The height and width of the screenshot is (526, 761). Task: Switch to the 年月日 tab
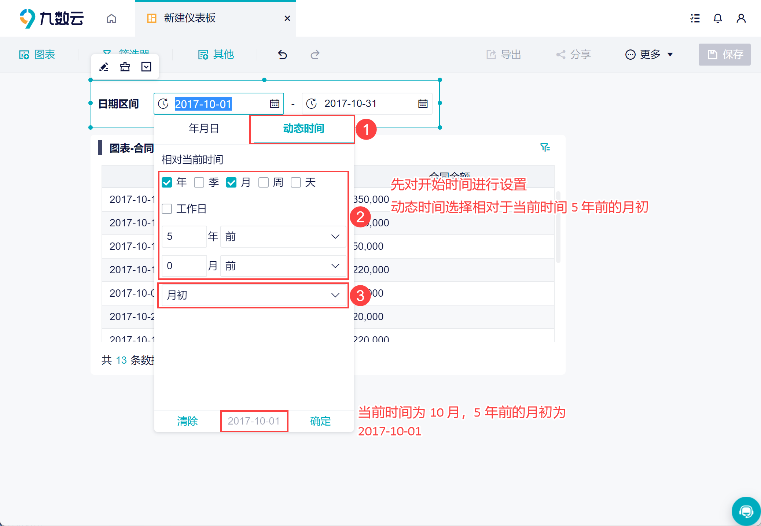pos(203,129)
